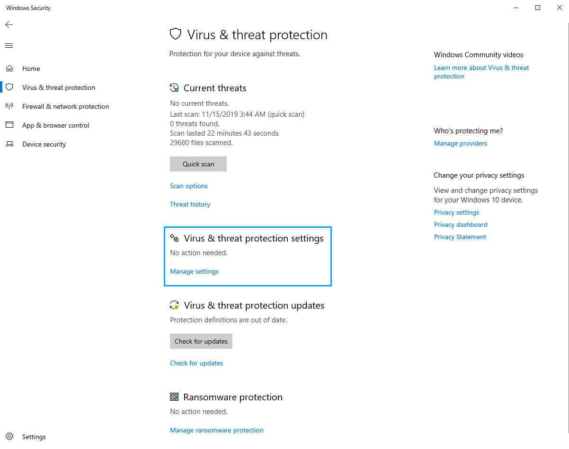The height and width of the screenshot is (449, 569).
Task: Click the Current threats clock-shield icon
Action: click(x=174, y=88)
